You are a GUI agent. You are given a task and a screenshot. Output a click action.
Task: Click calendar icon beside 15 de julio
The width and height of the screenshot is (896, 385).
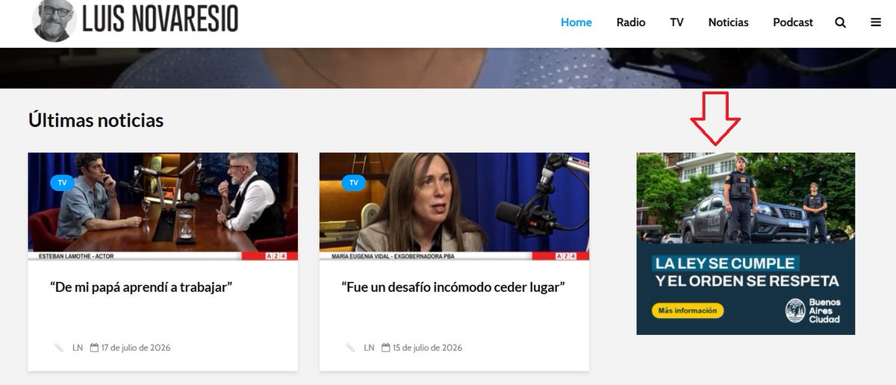pos(385,348)
